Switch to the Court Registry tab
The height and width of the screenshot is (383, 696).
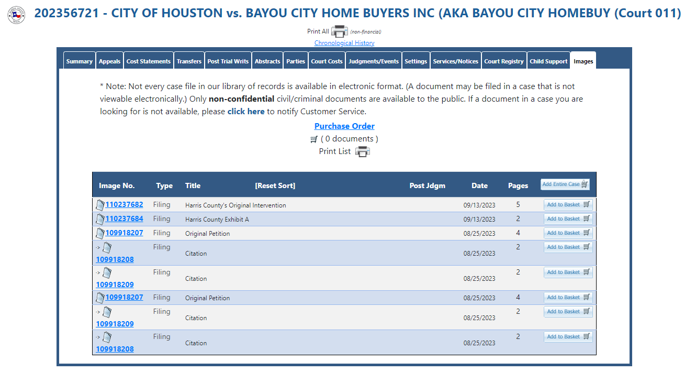pos(504,61)
